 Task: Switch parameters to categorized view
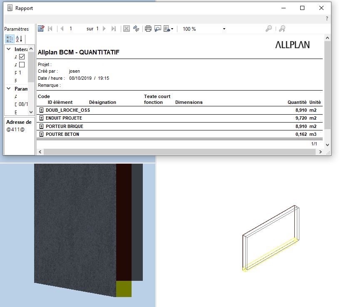(x=10, y=39)
